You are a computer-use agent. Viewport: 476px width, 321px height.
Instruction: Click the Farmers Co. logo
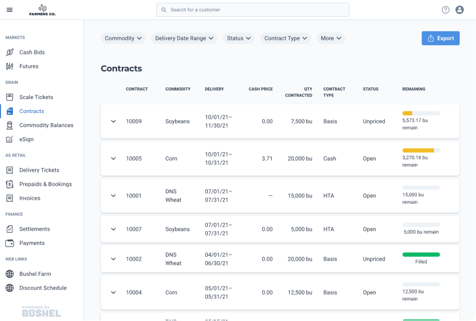[x=42, y=10]
